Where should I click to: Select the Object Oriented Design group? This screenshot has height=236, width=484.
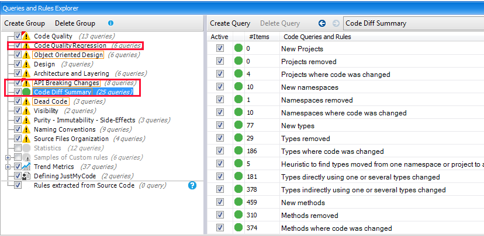pyautogui.click(x=68, y=55)
